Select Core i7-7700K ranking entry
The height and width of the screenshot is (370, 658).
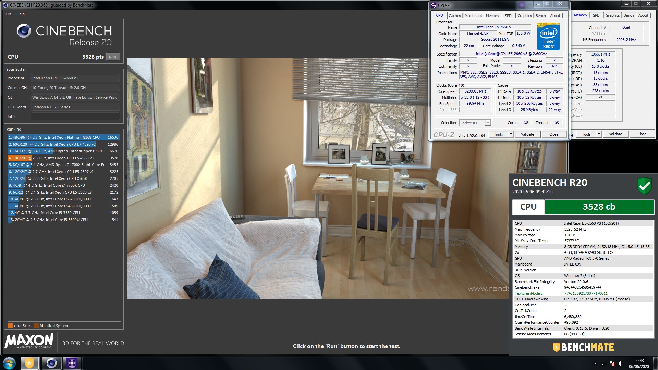(x=63, y=185)
